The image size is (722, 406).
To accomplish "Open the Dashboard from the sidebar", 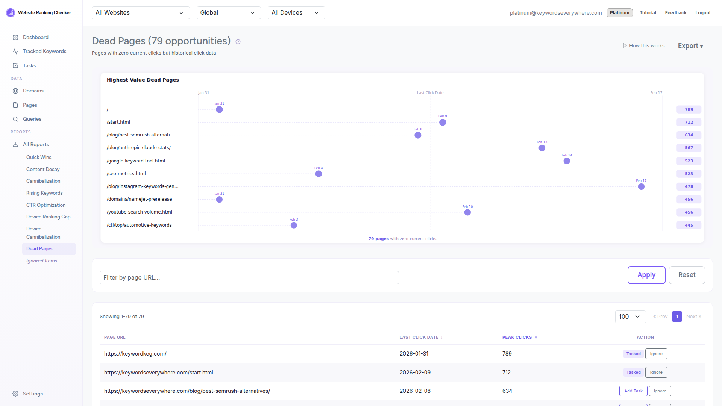I will click(36, 37).
